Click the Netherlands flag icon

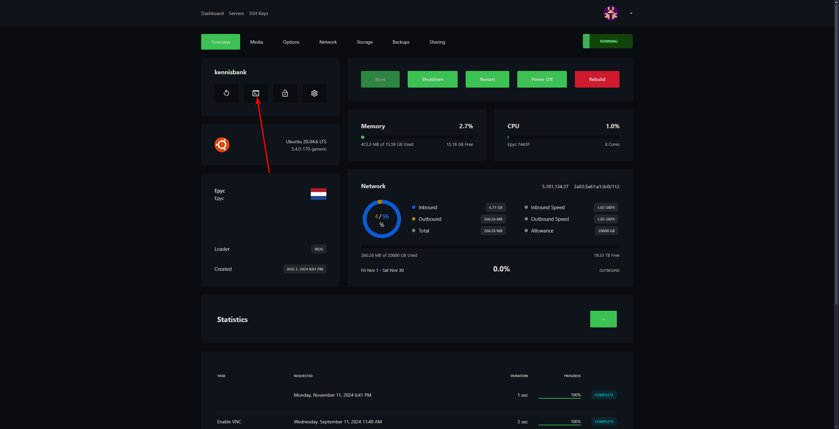pyautogui.click(x=318, y=194)
